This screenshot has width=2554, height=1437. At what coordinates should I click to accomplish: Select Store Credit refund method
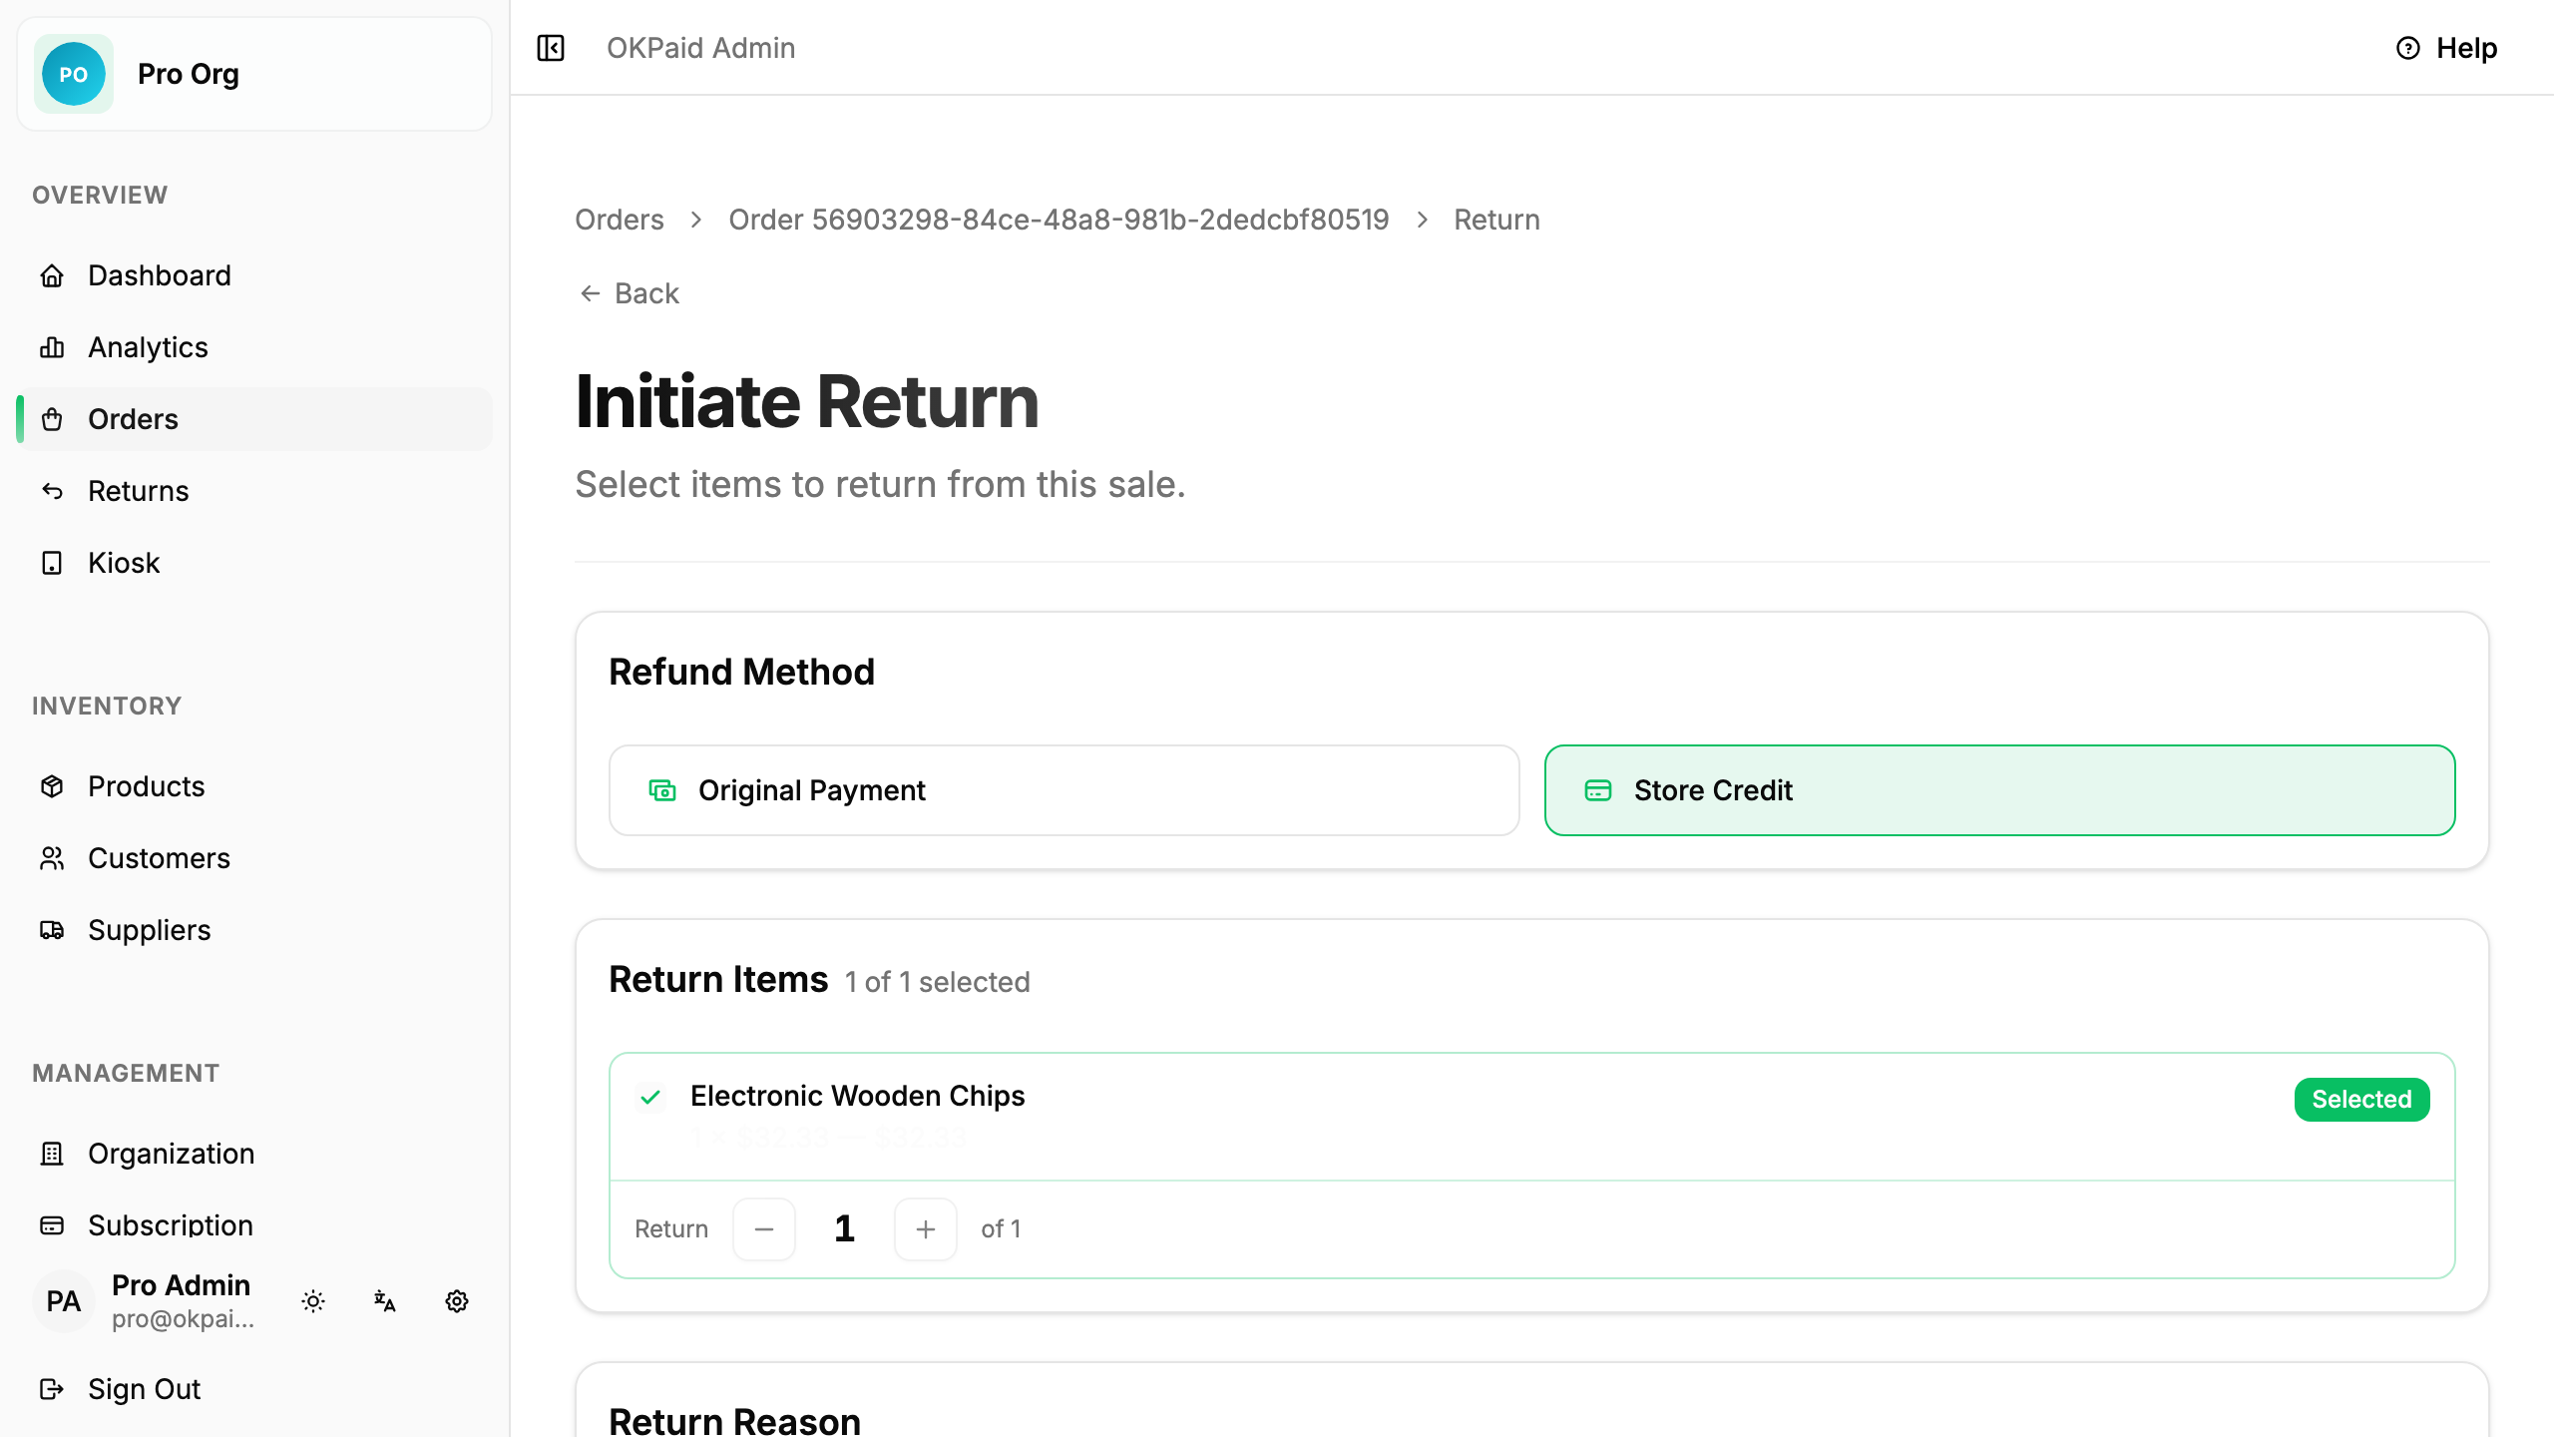(x=1999, y=790)
